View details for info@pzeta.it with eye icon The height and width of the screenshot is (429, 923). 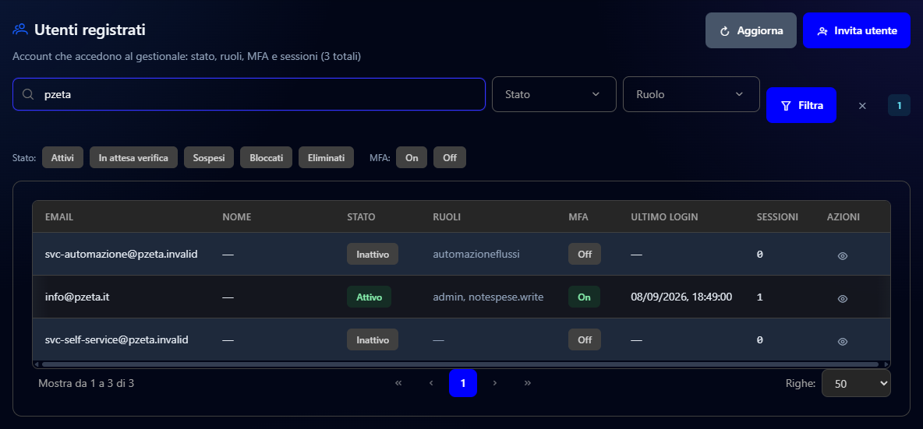coord(843,298)
